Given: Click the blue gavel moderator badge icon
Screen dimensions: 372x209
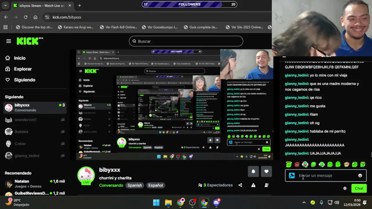Looking at the screenshot, I should (292, 176).
